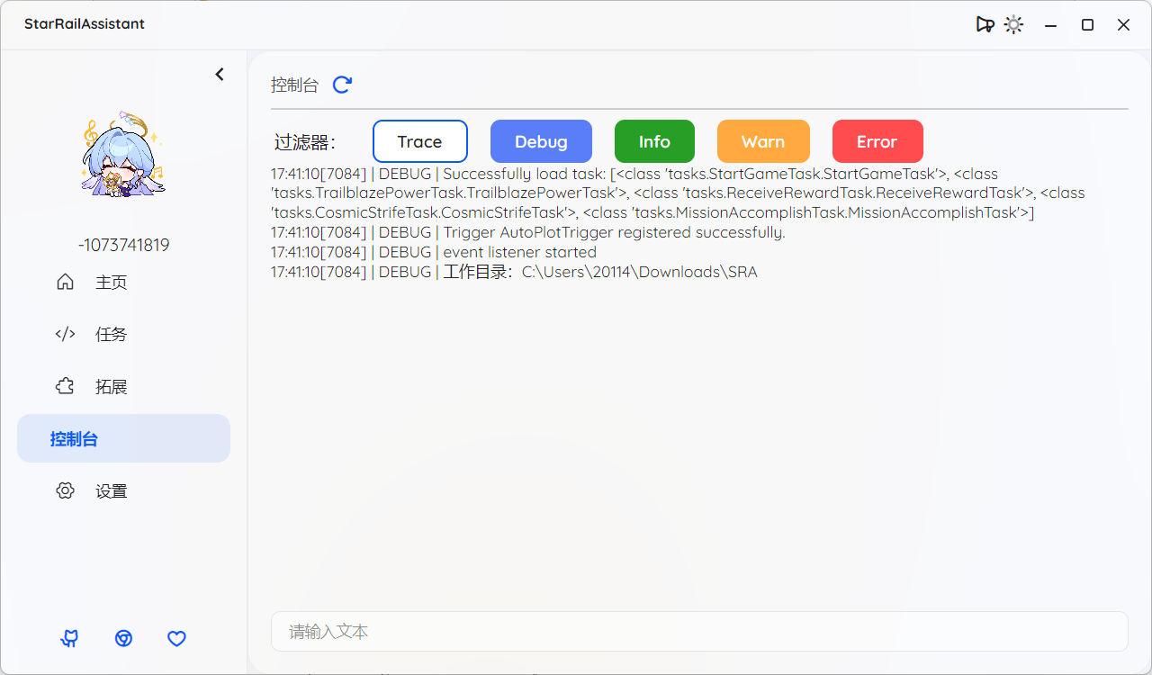
Task: Click the 请输入文本 input field
Action: (699, 632)
